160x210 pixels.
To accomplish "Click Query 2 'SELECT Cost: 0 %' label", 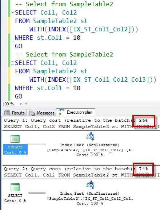I will pos(15,198).
